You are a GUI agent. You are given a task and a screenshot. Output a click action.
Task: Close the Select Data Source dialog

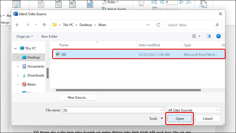[220, 14]
